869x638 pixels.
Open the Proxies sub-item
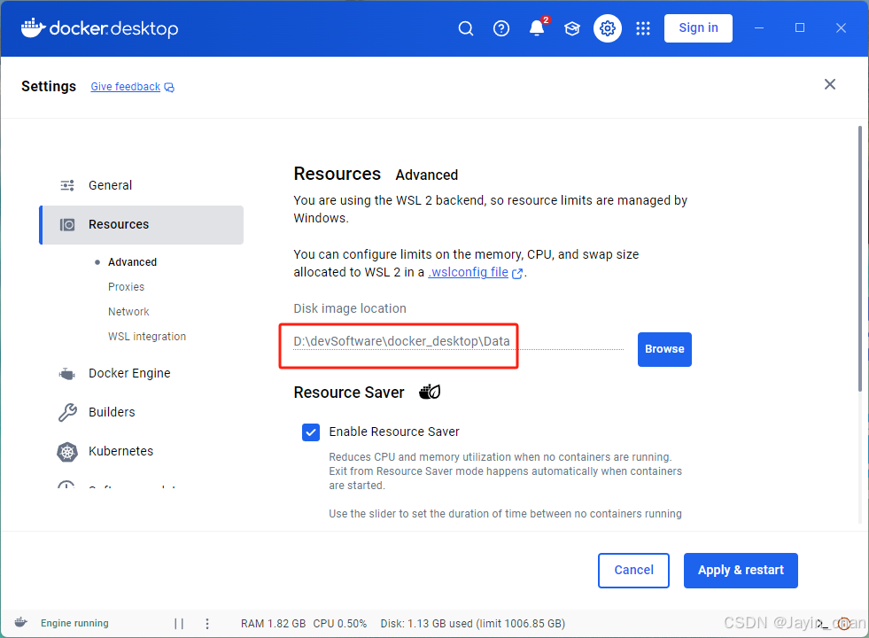pyautogui.click(x=127, y=286)
